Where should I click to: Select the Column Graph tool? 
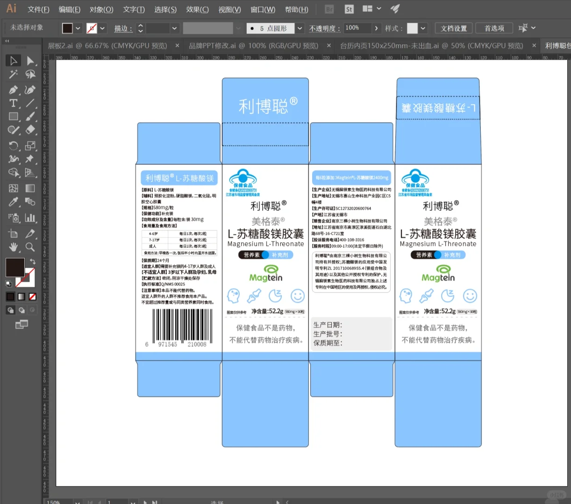(x=30, y=217)
